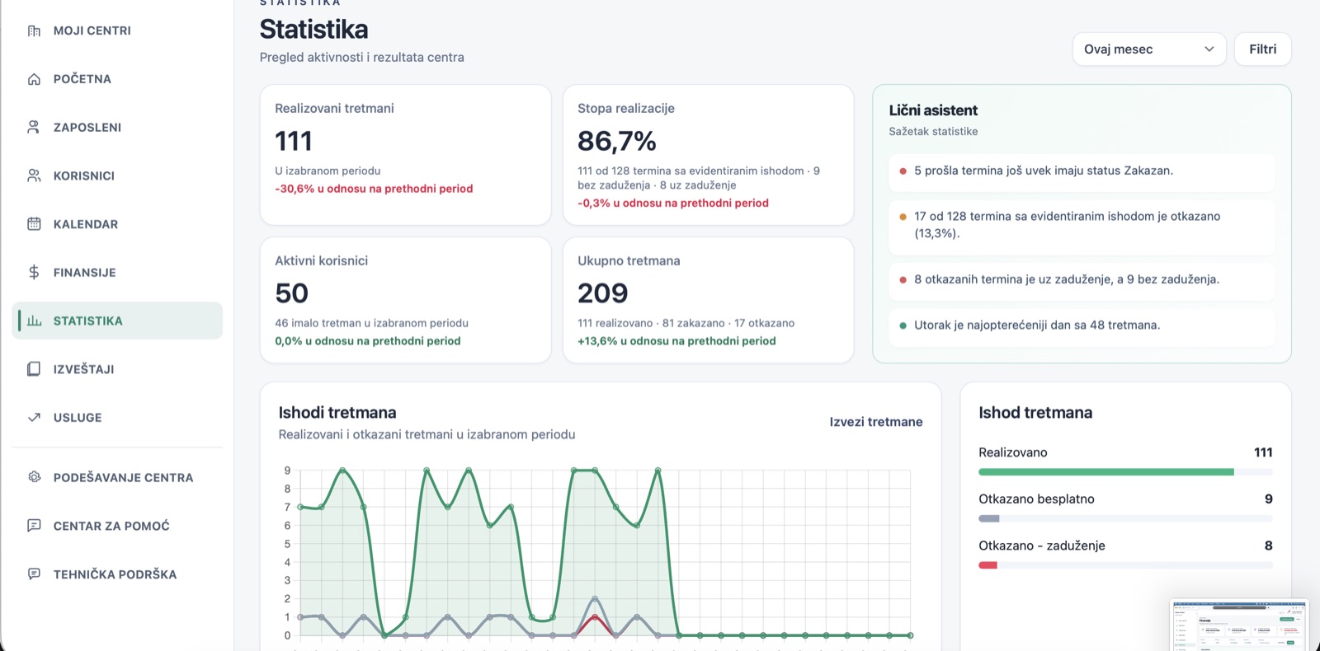This screenshot has height=651, width=1320.
Task: Click the '+13,6% u odnosu na prethodni period' text
Action: [x=676, y=341]
